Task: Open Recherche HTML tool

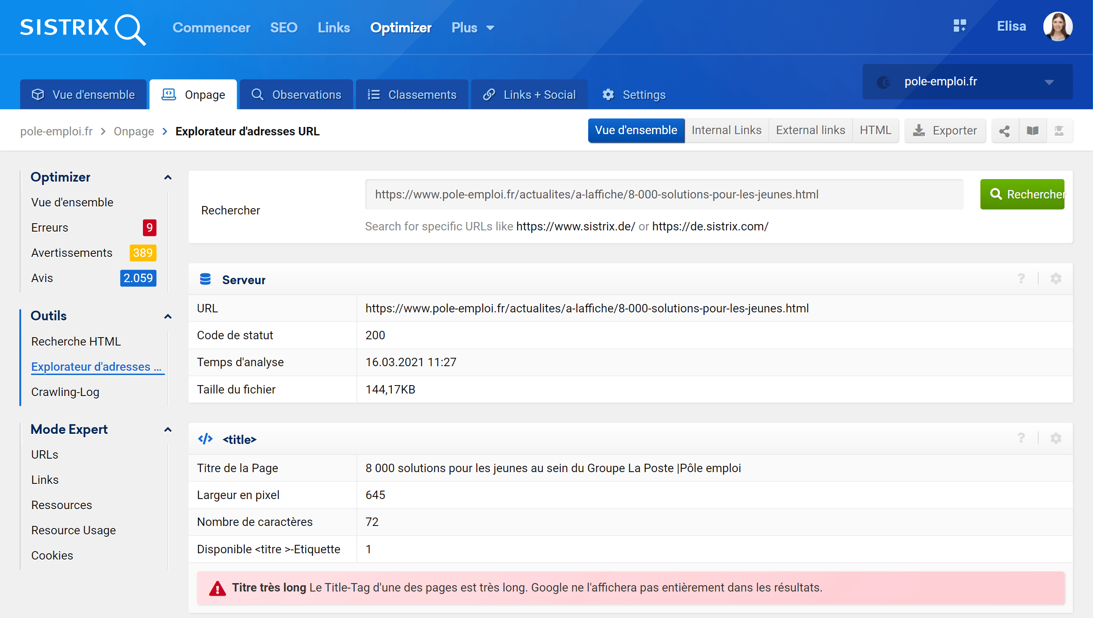Action: pos(76,341)
